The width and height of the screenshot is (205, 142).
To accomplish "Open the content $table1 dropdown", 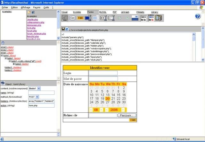I will [x=39, y=88].
